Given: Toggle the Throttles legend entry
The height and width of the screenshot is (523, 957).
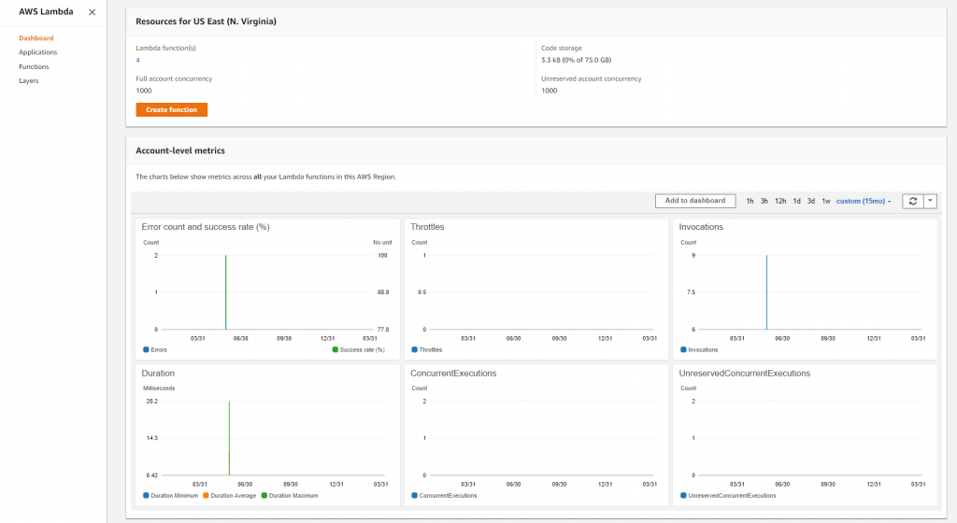Looking at the screenshot, I should (x=426, y=350).
